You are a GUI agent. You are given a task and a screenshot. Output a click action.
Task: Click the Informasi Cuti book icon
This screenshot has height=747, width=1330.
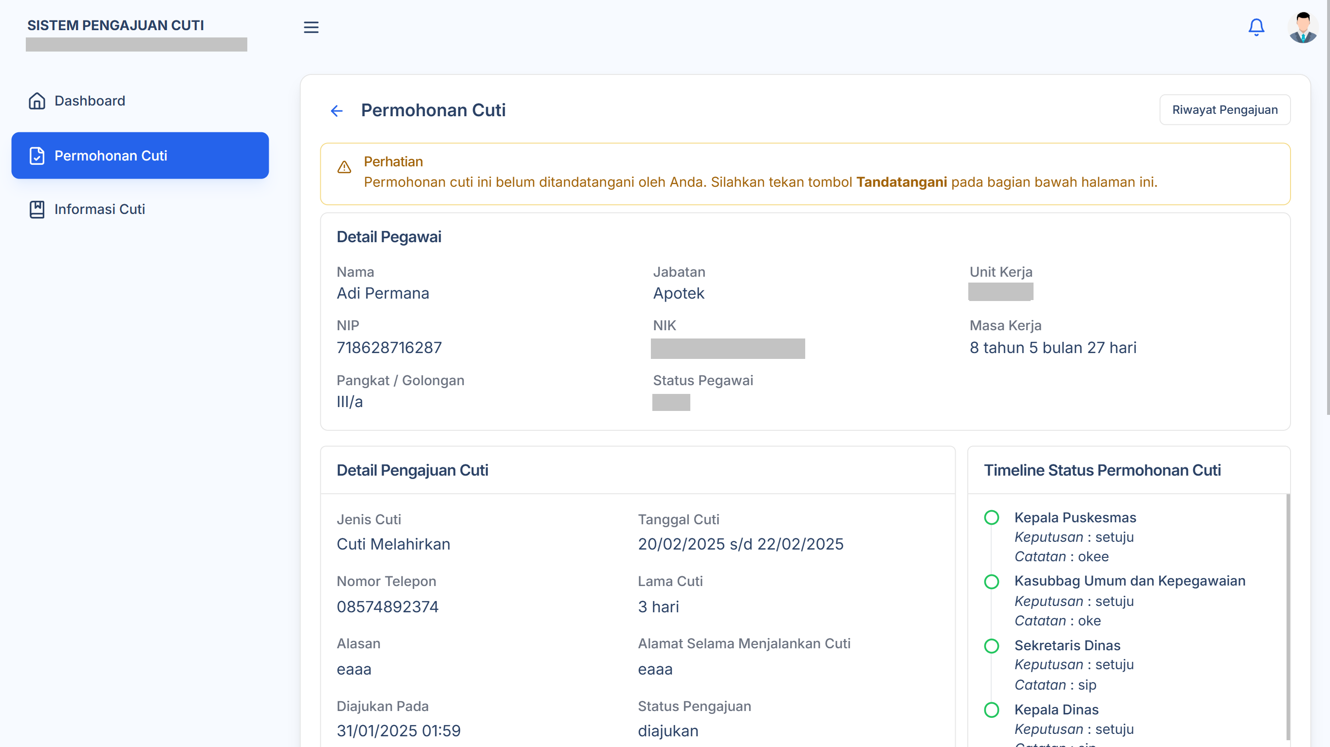pyautogui.click(x=37, y=209)
